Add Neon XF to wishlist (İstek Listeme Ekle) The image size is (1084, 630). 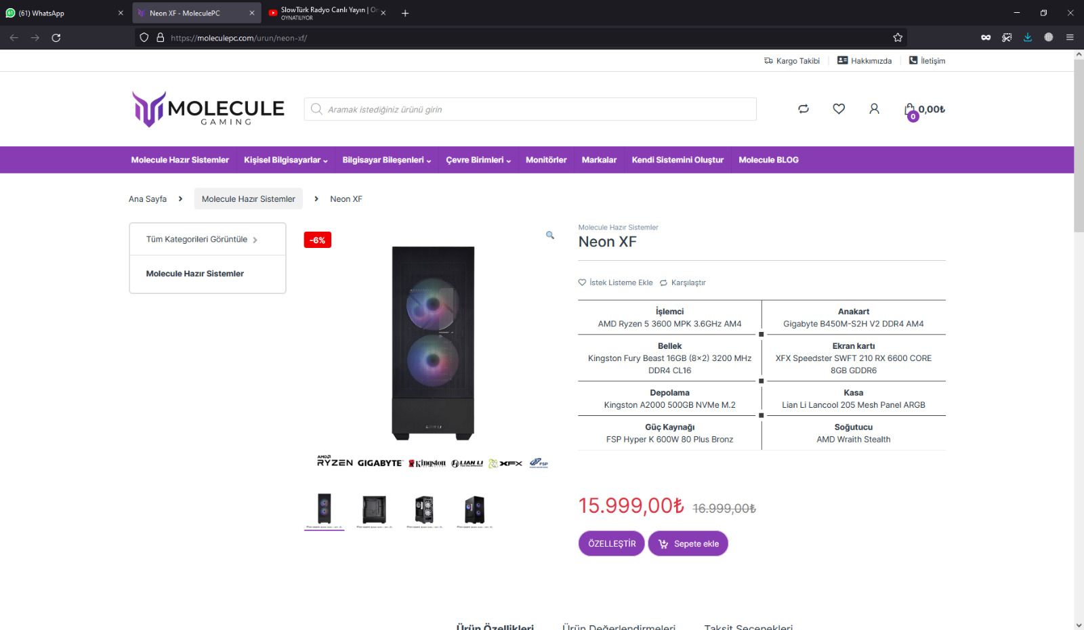tap(615, 282)
